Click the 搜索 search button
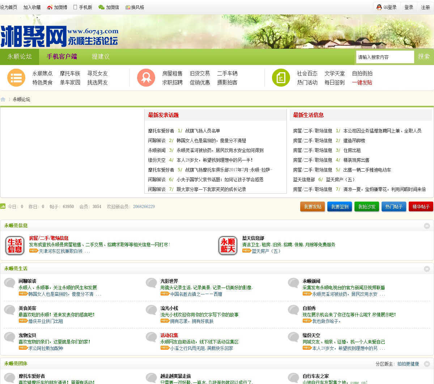 point(424,57)
